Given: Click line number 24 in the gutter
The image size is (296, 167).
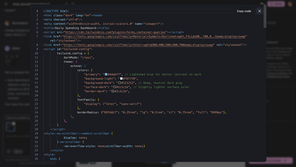Looking at the screenshot, I should pos(36,112).
